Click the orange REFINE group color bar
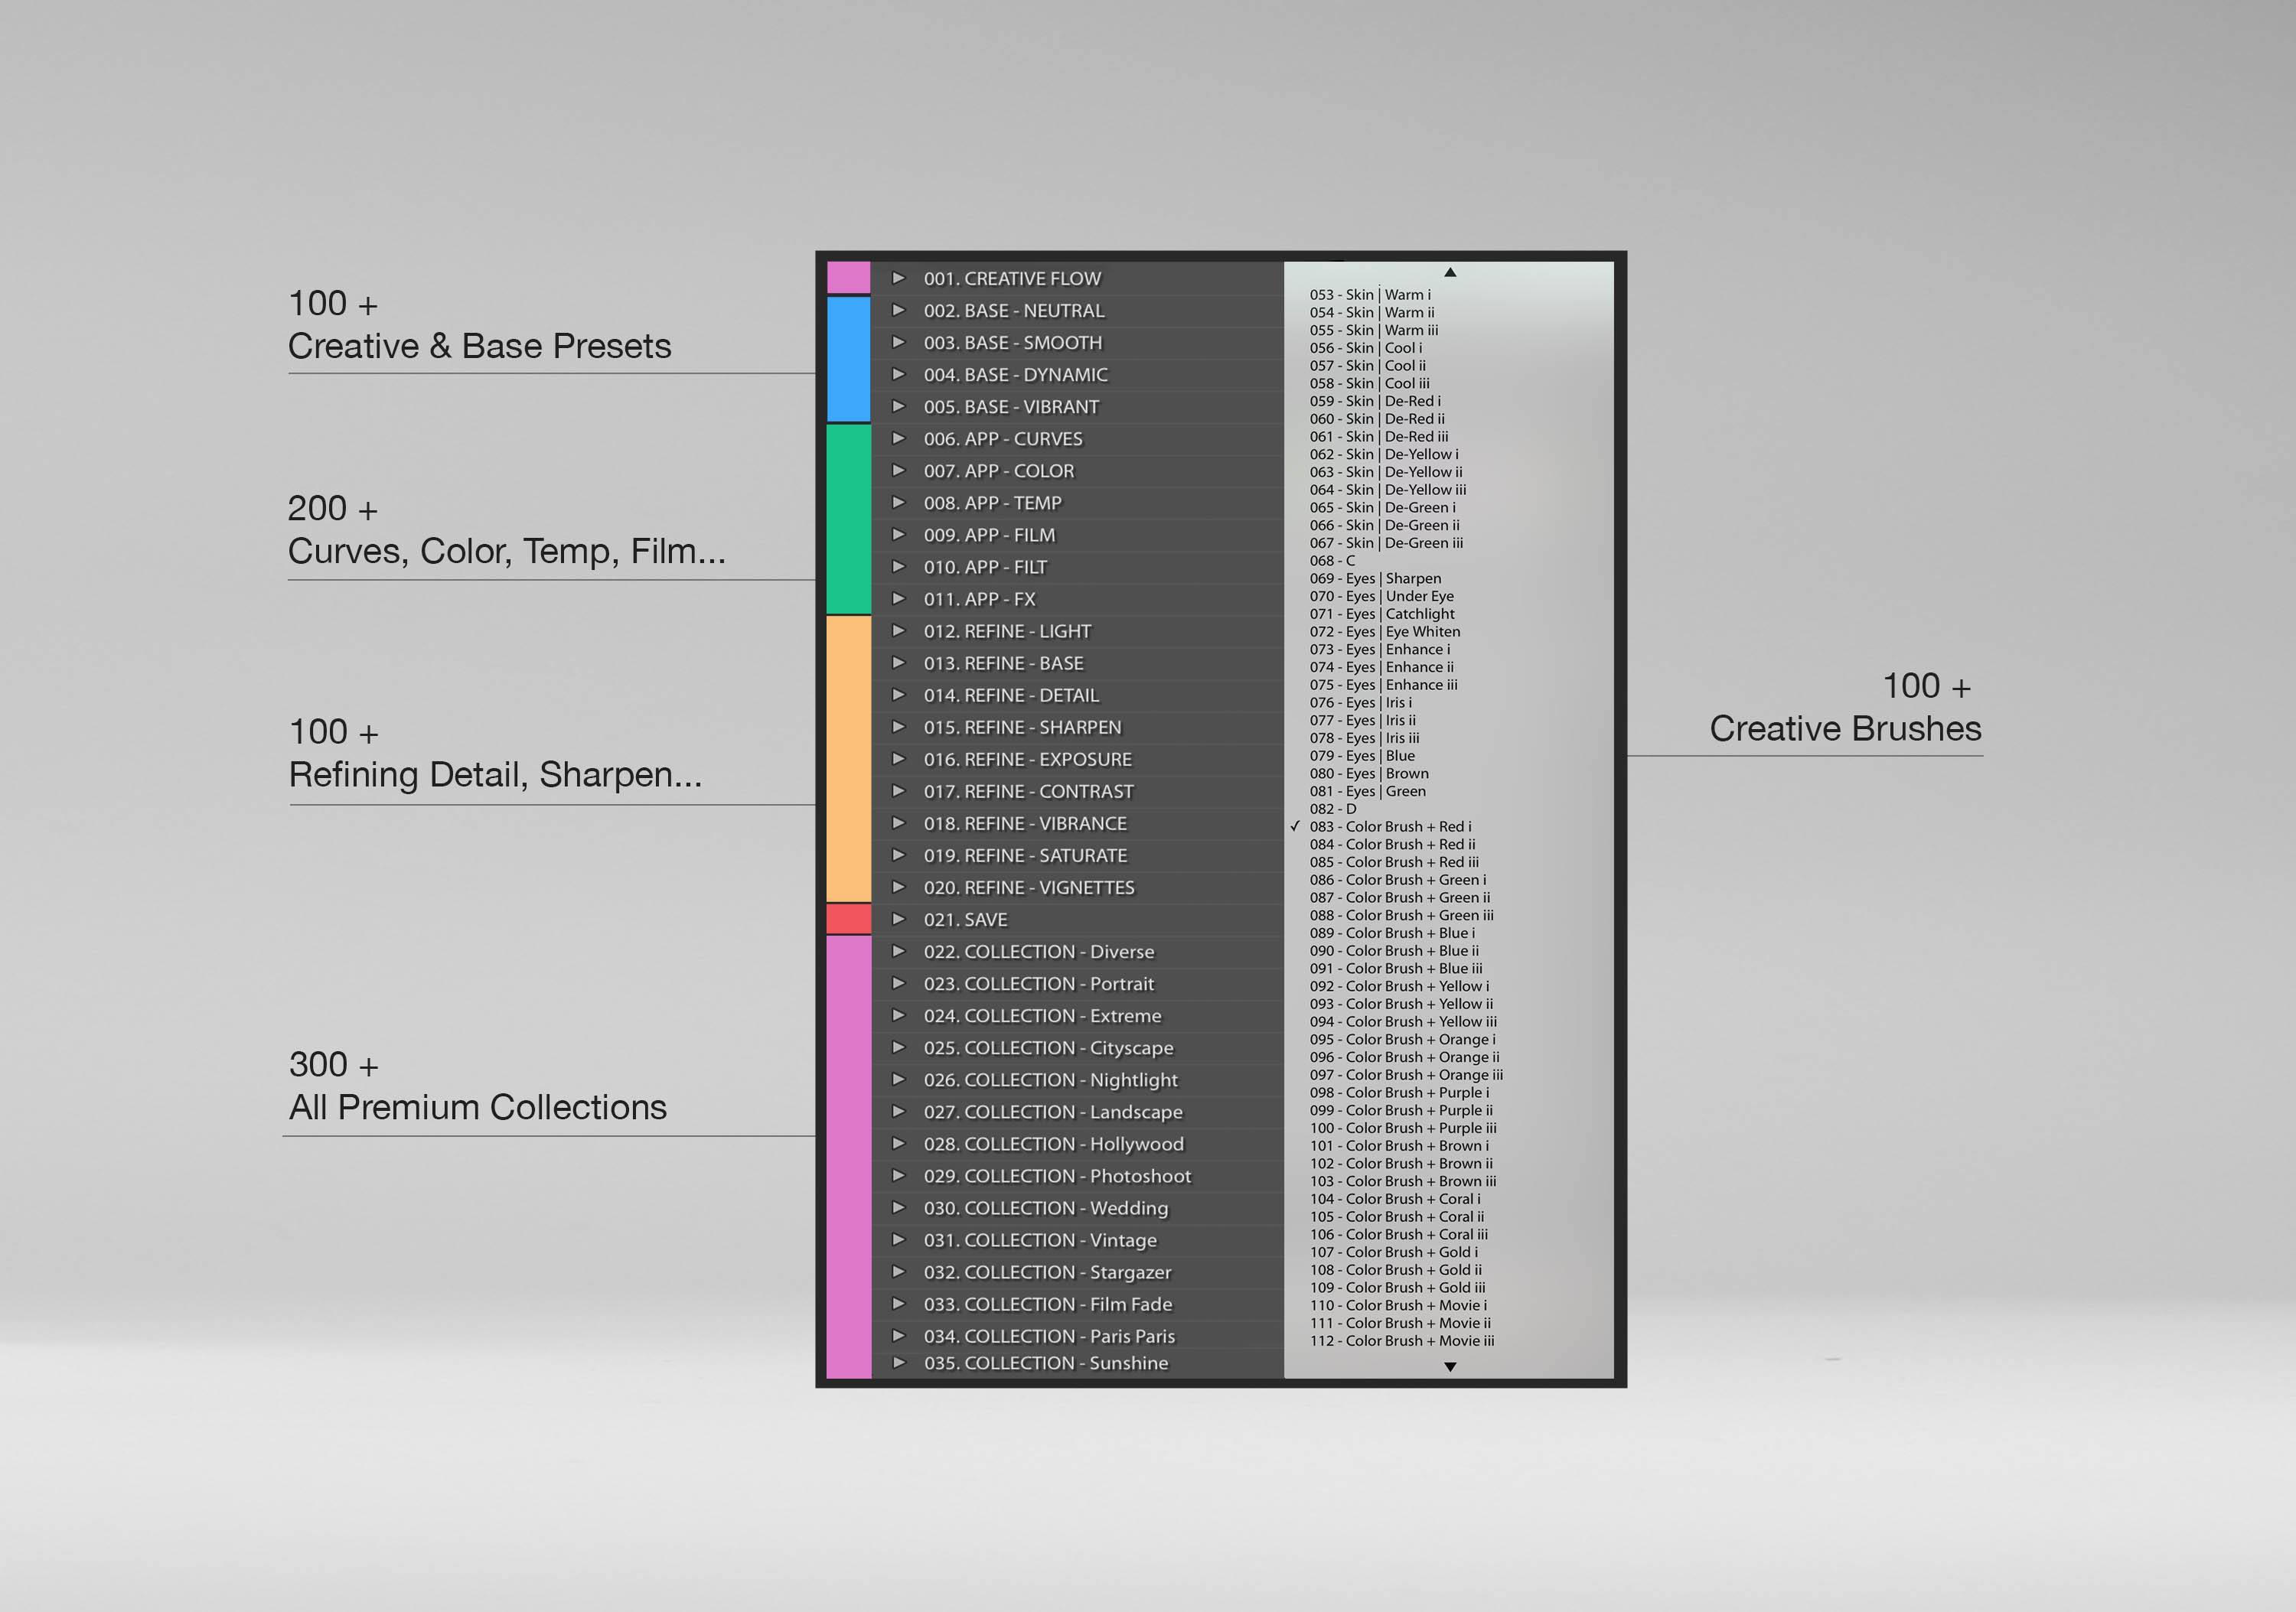Image resolution: width=2296 pixels, height=1612 pixels. (849, 758)
